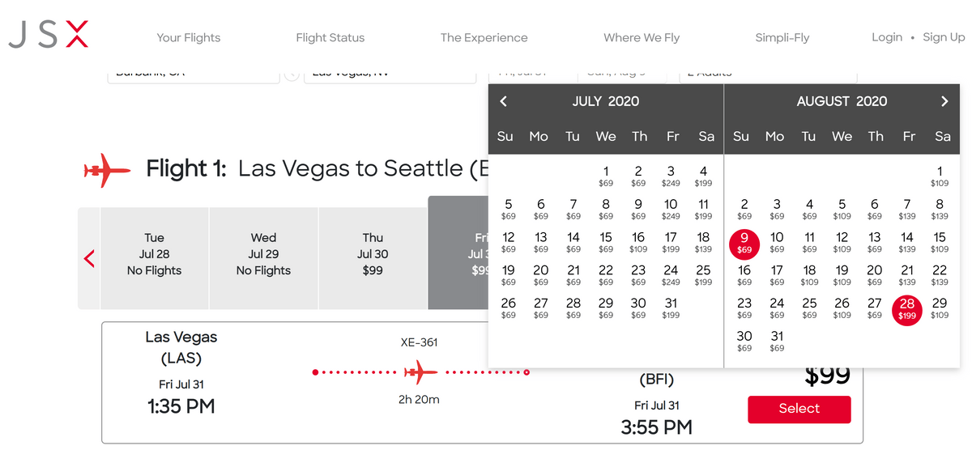Image resolution: width=972 pixels, height=467 pixels.
Task: Pick August 28 highlighted date
Action: point(907,309)
